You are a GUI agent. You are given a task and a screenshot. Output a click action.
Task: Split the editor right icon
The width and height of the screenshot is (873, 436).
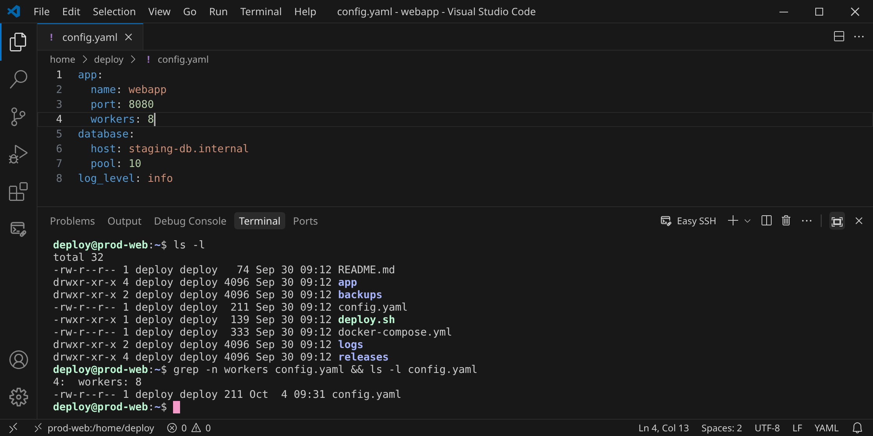pos(839,37)
